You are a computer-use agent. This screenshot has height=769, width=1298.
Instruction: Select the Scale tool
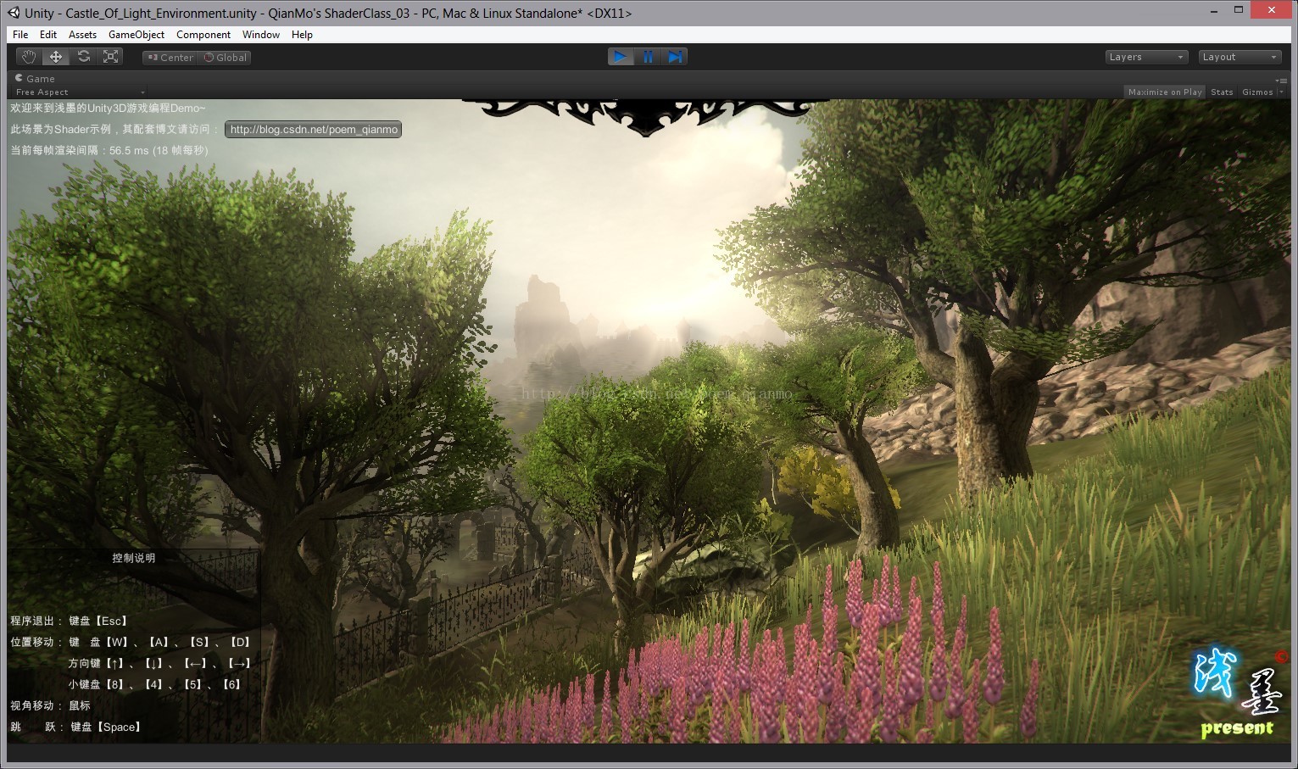110,57
